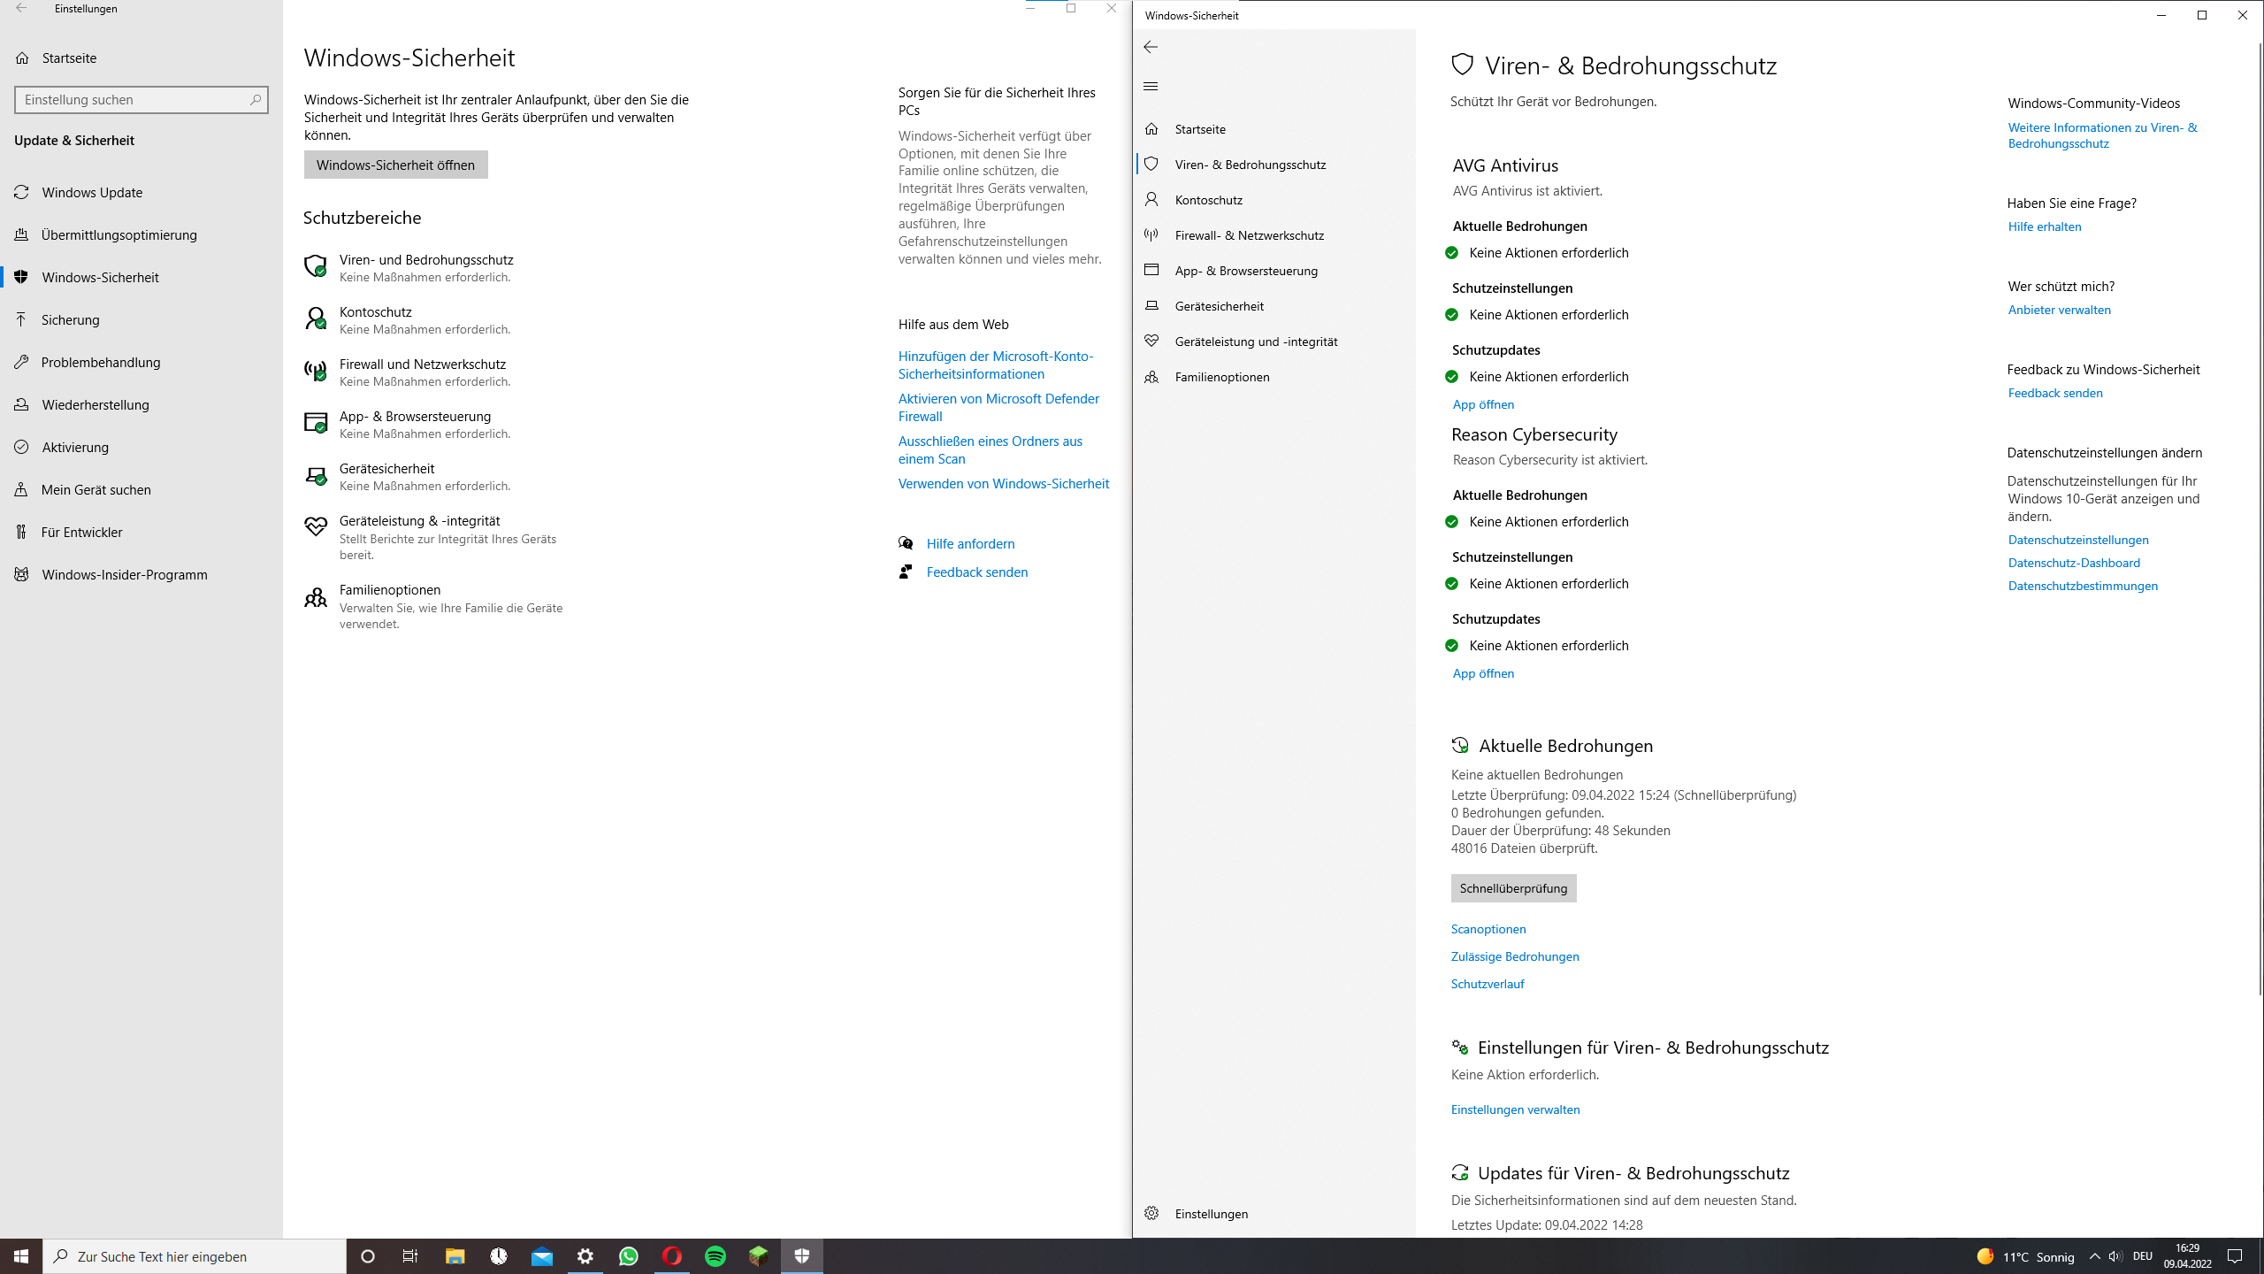Open Spotify from the taskbar
Image resolution: width=2264 pixels, height=1274 pixels.
[715, 1256]
